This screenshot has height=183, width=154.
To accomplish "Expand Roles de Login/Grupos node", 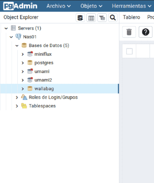I will click(x=17, y=97).
